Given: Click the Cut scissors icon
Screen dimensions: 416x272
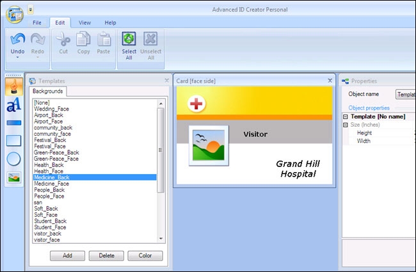Looking at the screenshot, I should pos(63,39).
